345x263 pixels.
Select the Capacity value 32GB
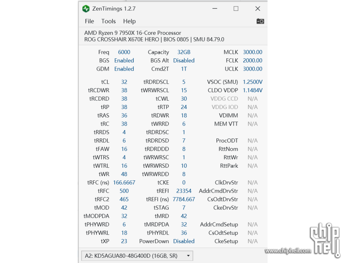pyautogui.click(x=184, y=52)
